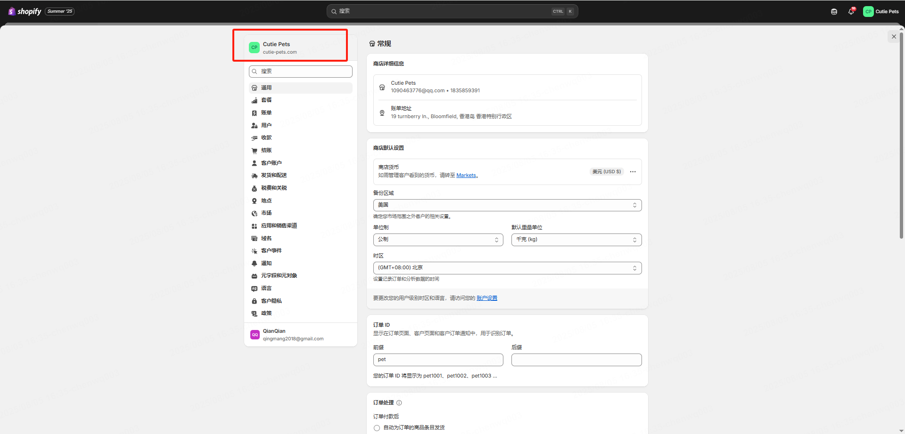Switch to 市场 settings section
The width and height of the screenshot is (905, 434).
pyautogui.click(x=301, y=213)
